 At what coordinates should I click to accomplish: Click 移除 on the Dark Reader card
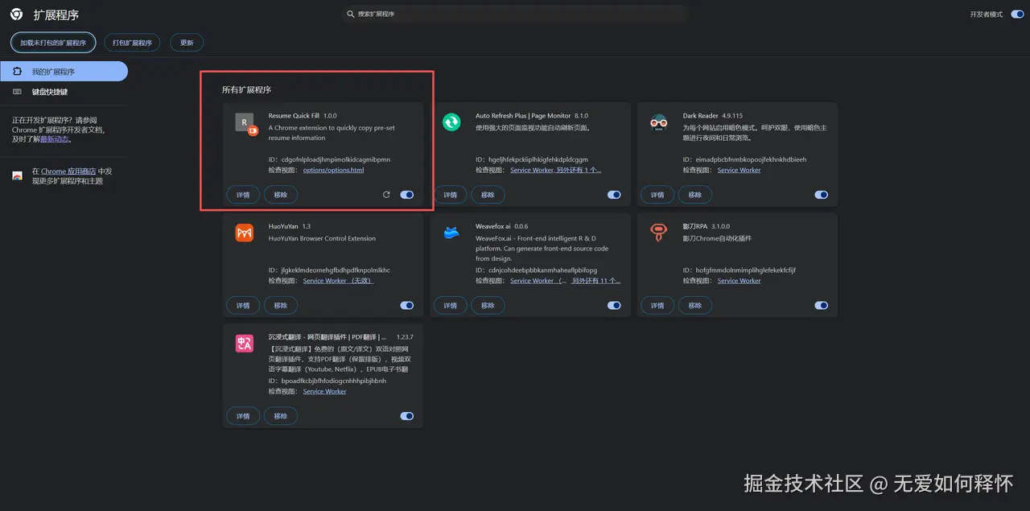(x=695, y=195)
